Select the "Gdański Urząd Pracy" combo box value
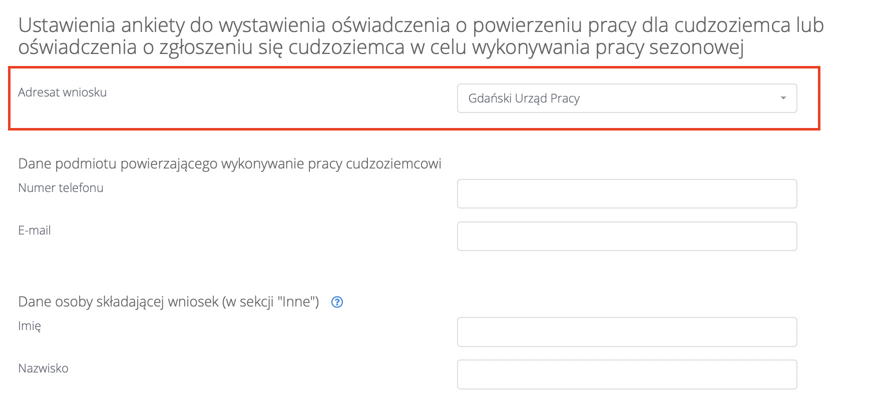The width and height of the screenshot is (871, 404). point(524,98)
